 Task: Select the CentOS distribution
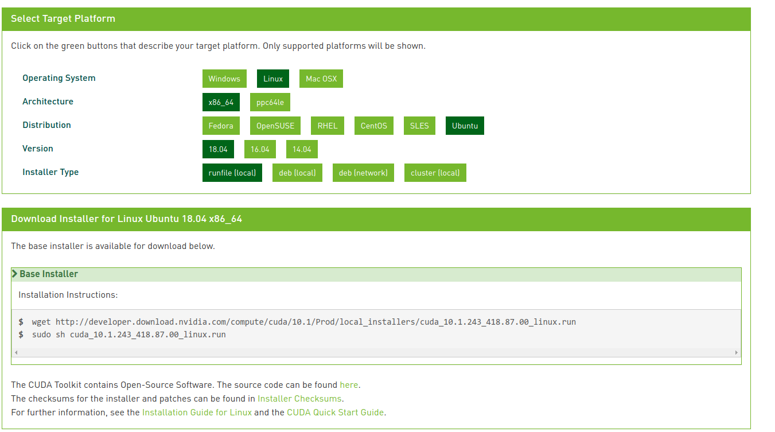[x=374, y=126]
